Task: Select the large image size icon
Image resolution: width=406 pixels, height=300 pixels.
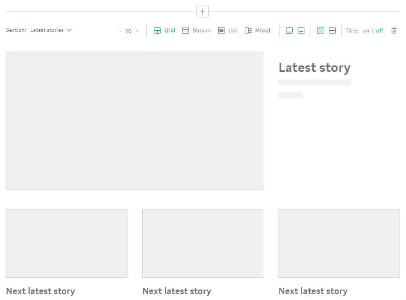Action: (x=289, y=31)
